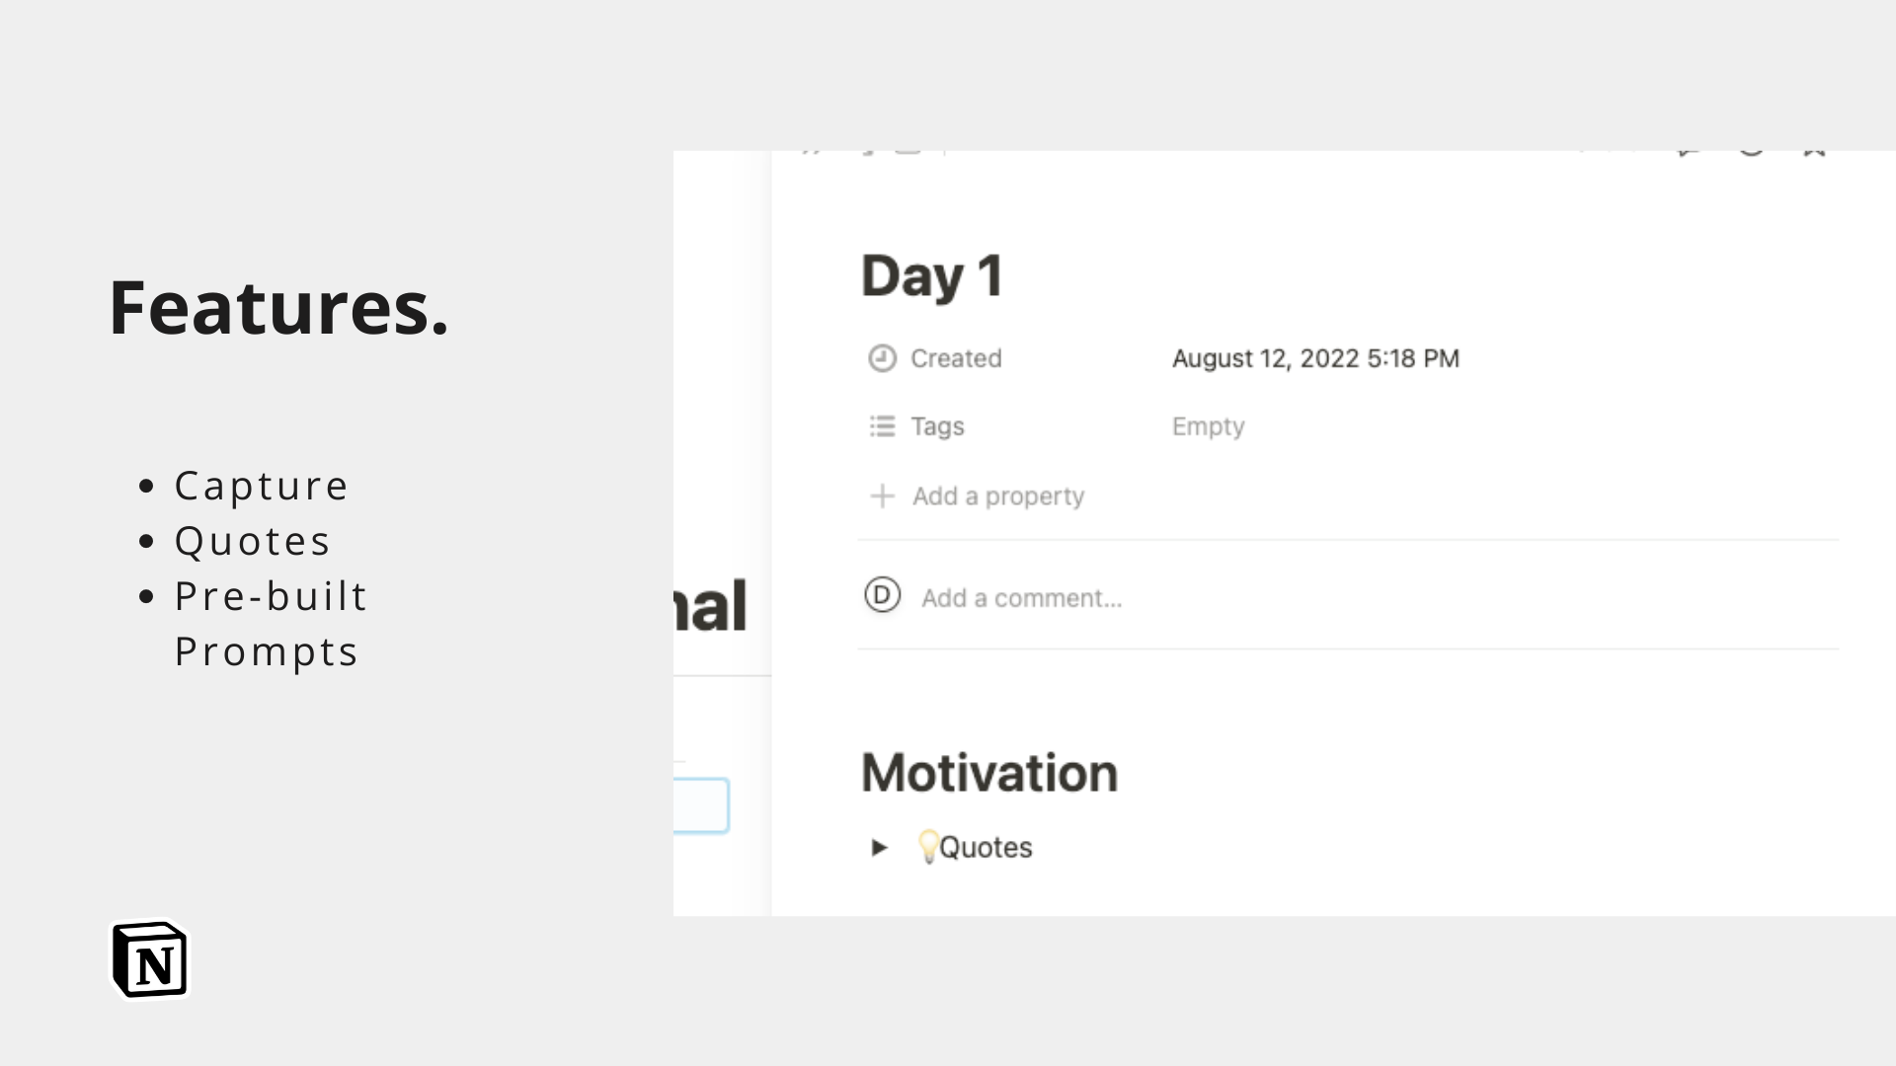
Task: Click the Notion logo icon
Action: [x=150, y=960]
